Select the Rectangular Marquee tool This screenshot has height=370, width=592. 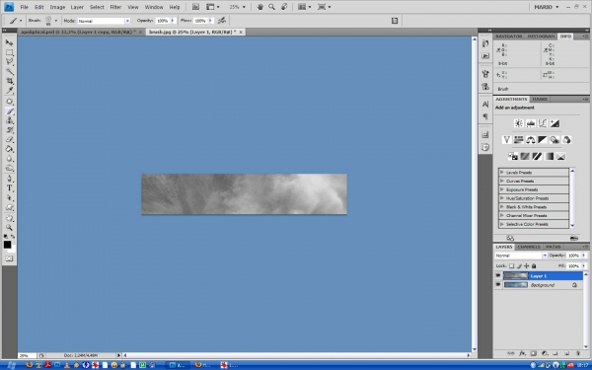pyautogui.click(x=9, y=52)
